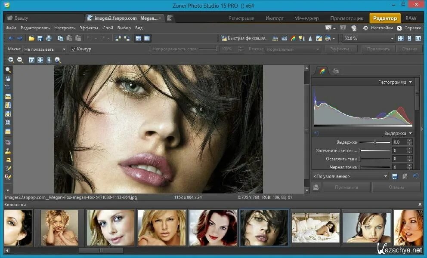Click the Выдержка value field 0.0
The height and width of the screenshot is (258, 427).
[x=399, y=142]
